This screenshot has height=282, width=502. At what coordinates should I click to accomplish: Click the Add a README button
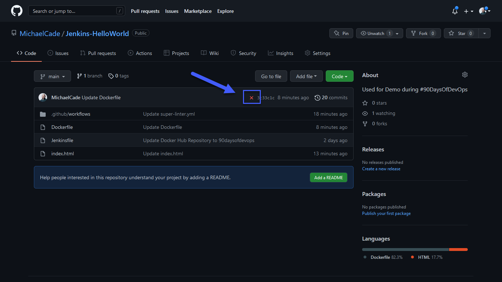[328, 177]
